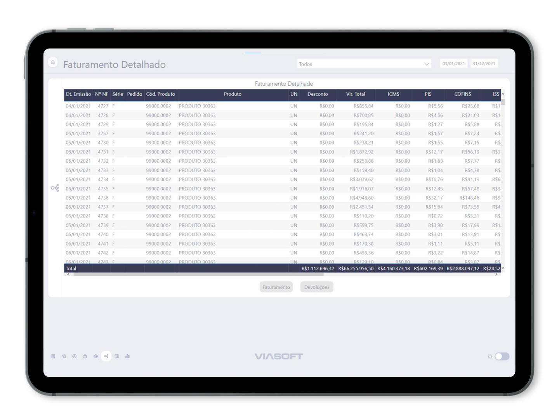Open the document page icon in bottom navigation

(53, 356)
